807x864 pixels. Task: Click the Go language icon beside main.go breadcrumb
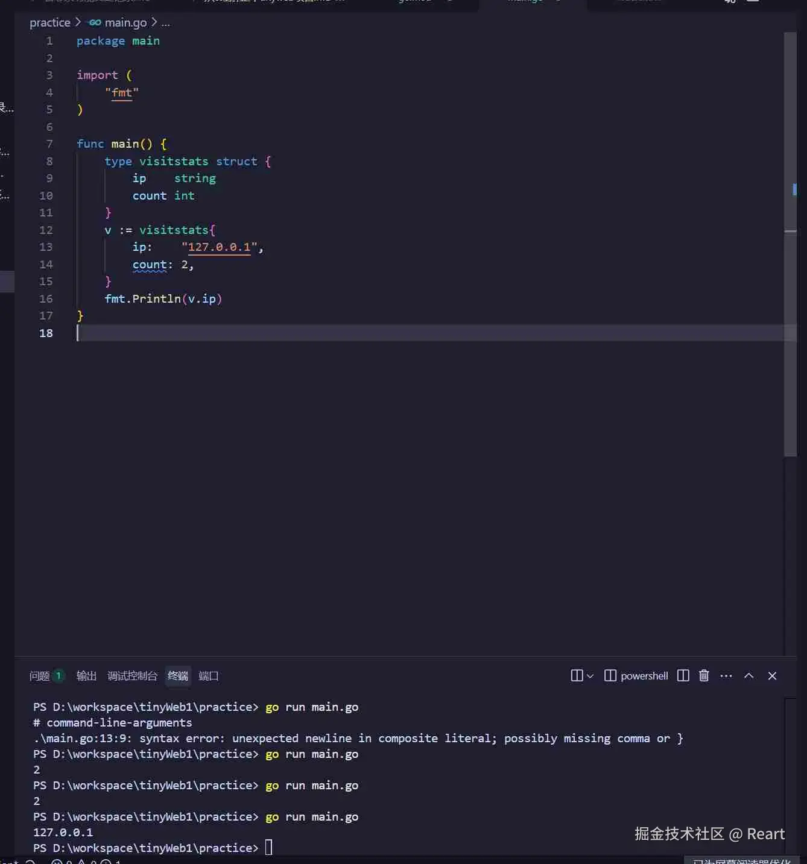point(94,22)
